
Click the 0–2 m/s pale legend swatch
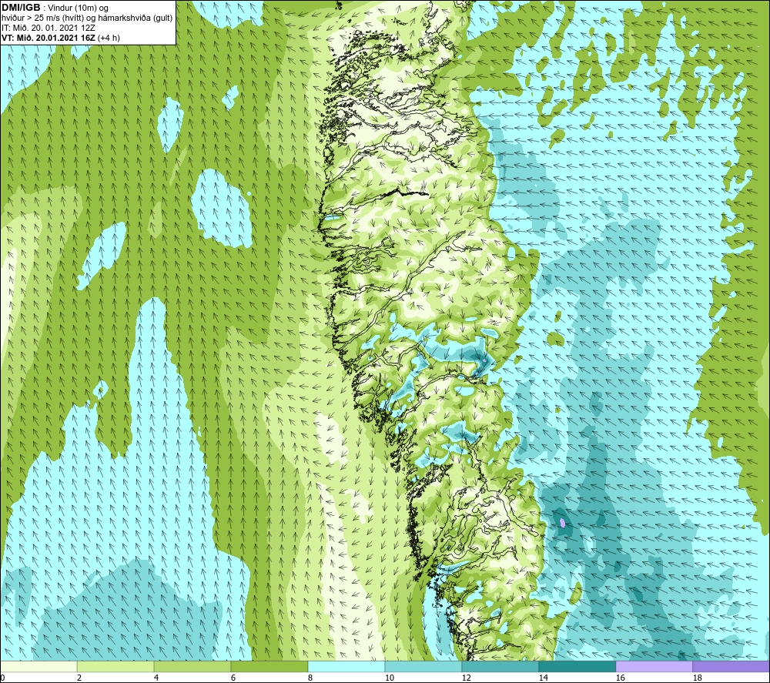click(38, 666)
